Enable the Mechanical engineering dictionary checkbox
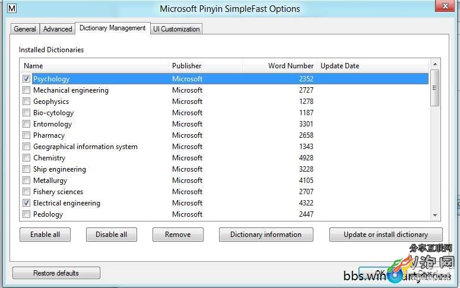 click(x=26, y=90)
